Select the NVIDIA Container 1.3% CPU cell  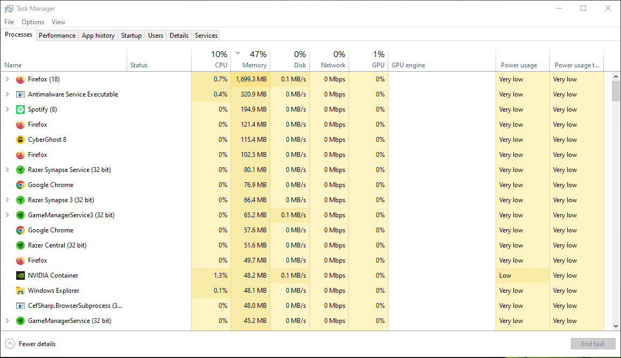211,276
